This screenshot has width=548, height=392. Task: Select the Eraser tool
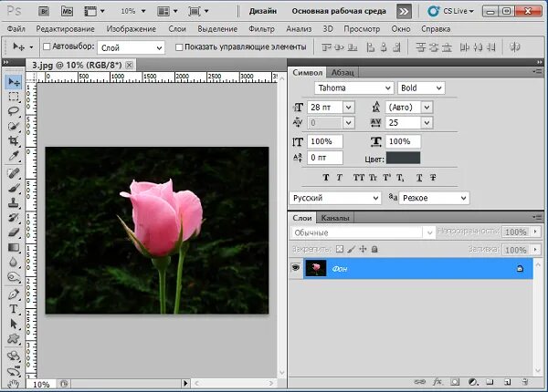tap(14, 232)
